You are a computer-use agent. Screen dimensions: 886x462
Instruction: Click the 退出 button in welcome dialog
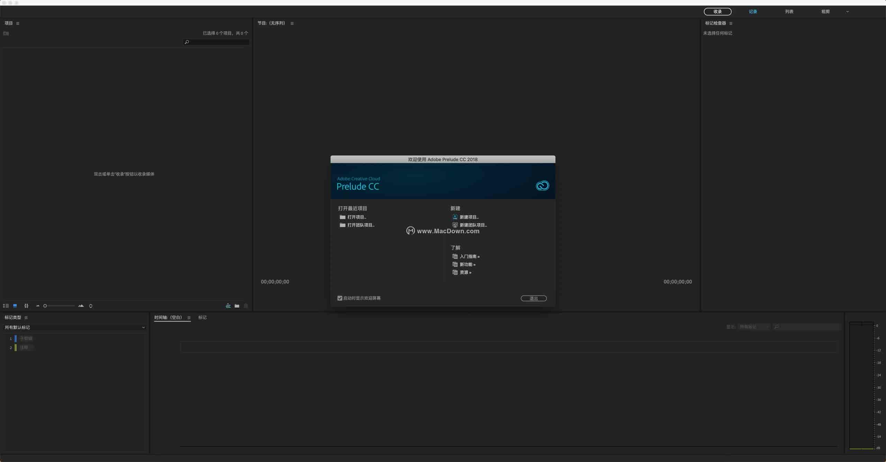[x=534, y=298]
